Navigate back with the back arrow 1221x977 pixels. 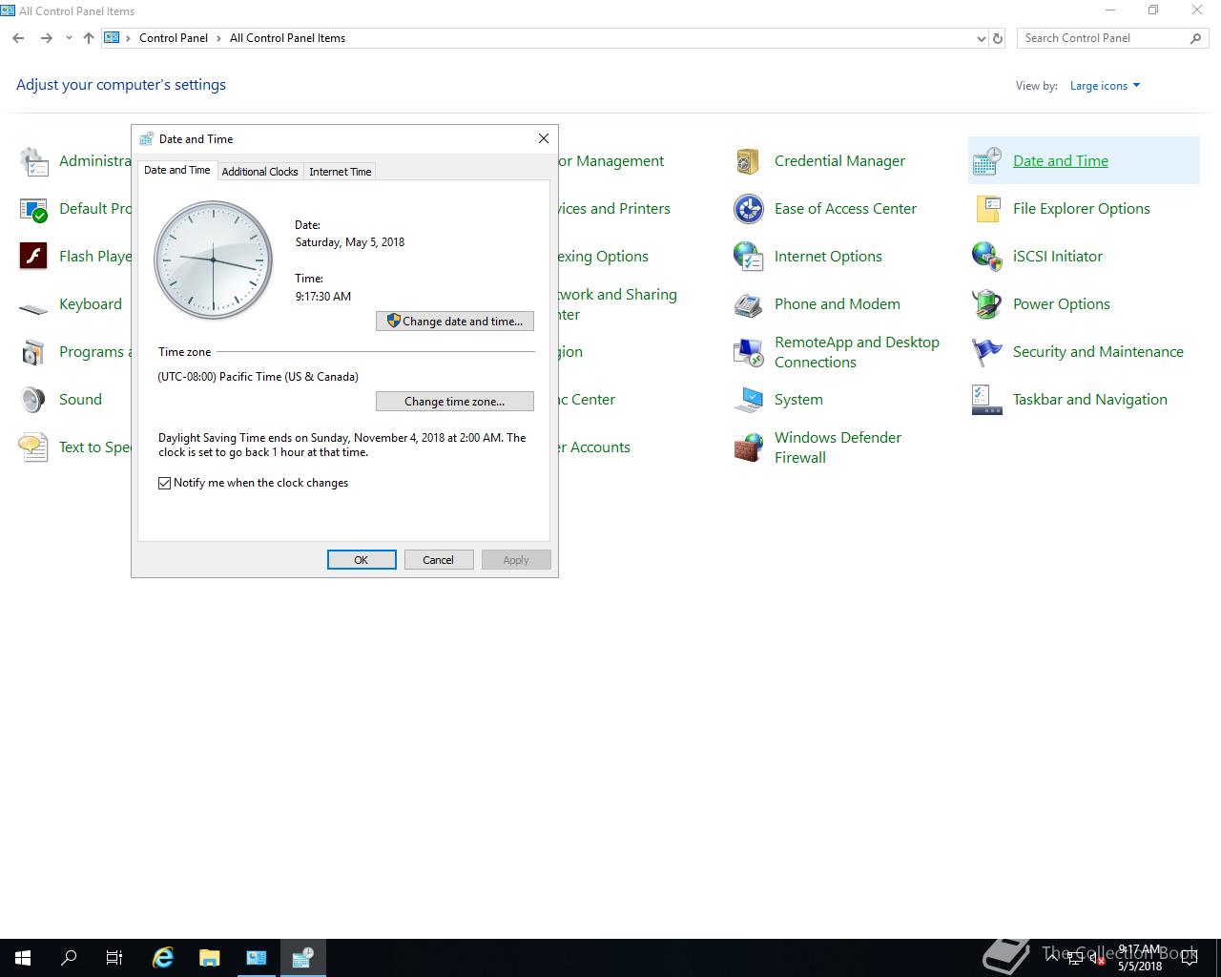[18, 38]
